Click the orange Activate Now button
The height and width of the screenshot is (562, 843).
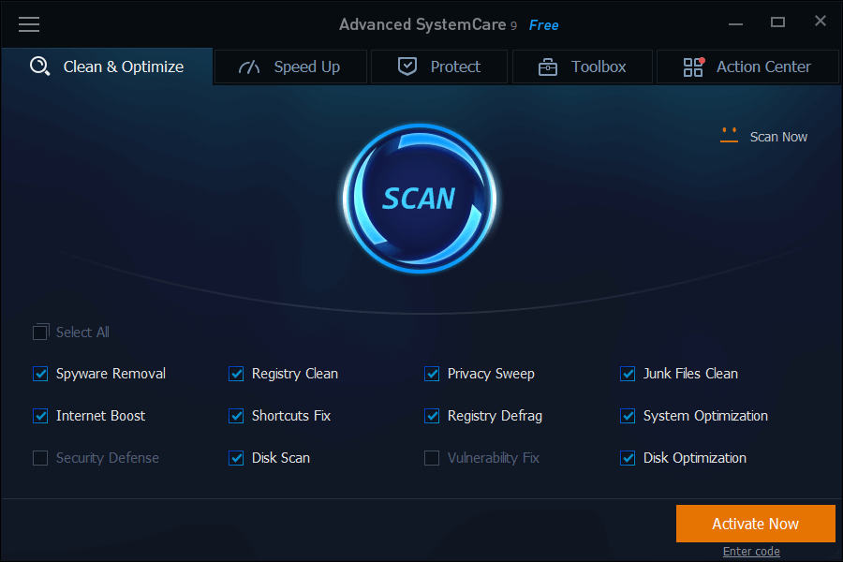tap(755, 524)
